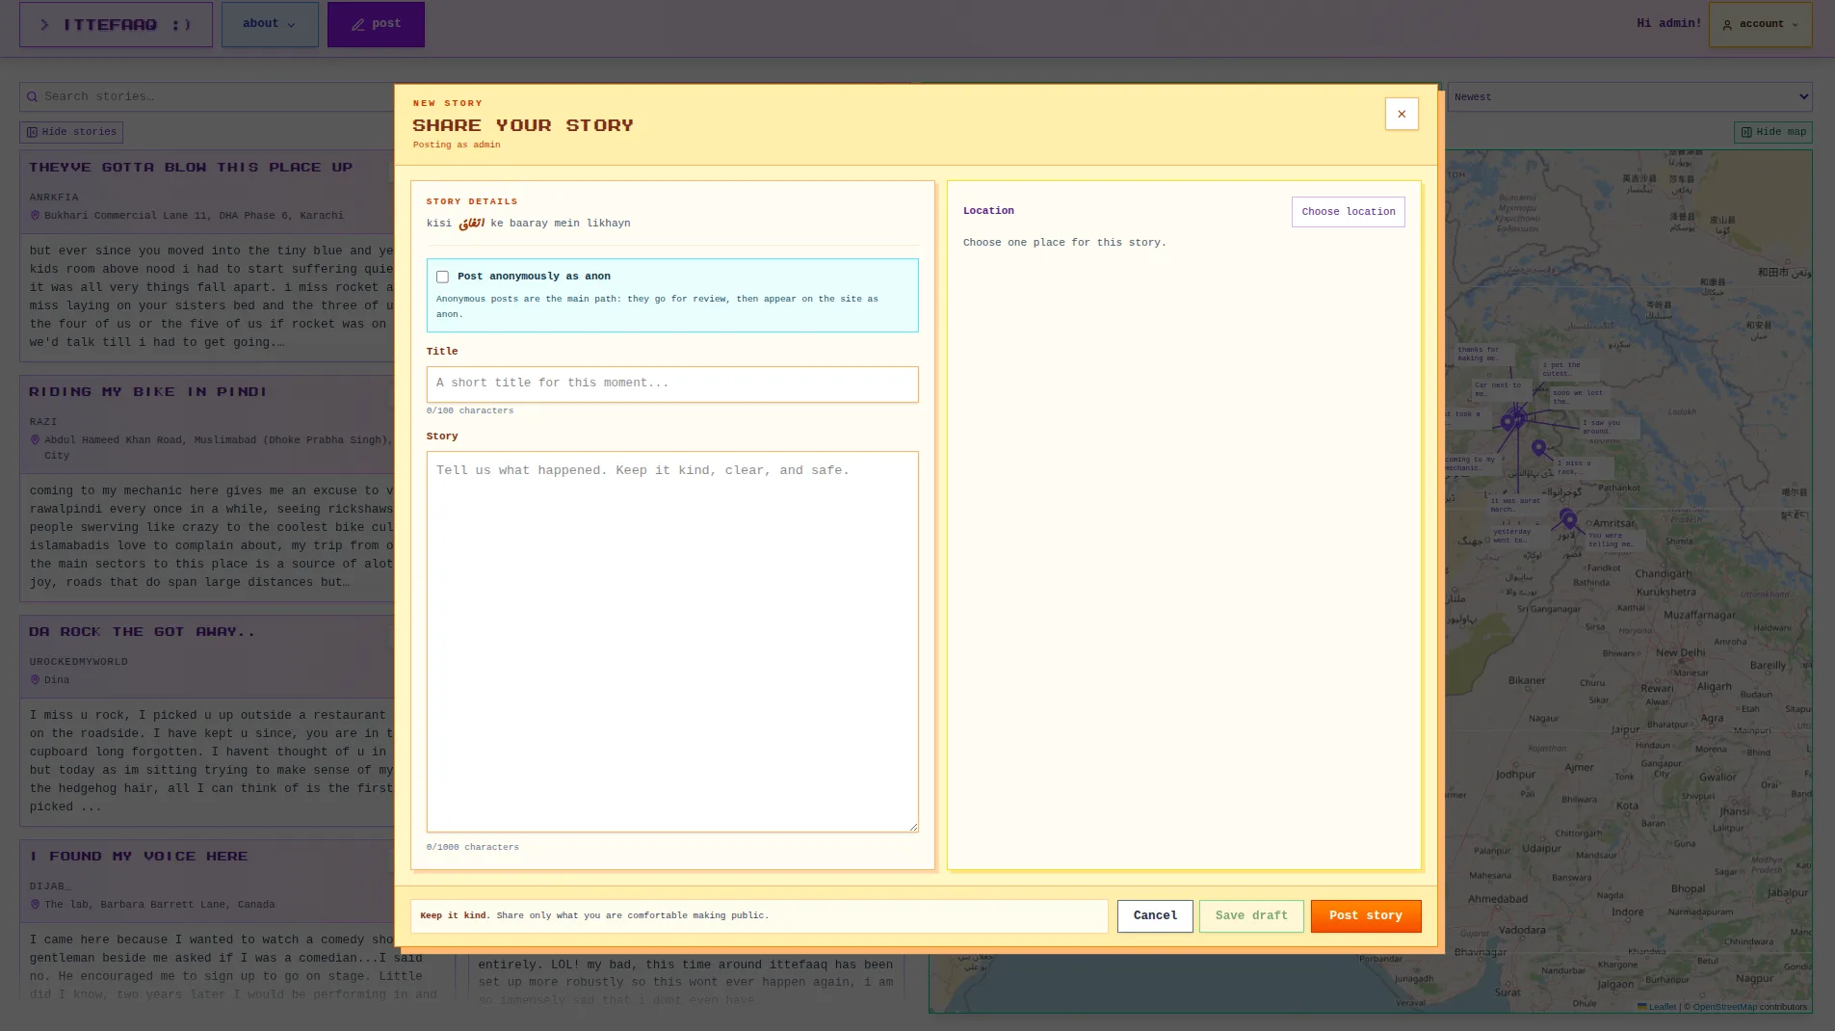The width and height of the screenshot is (1835, 1031).
Task: Open the Newest sort dropdown
Action: pos(1630,96)
